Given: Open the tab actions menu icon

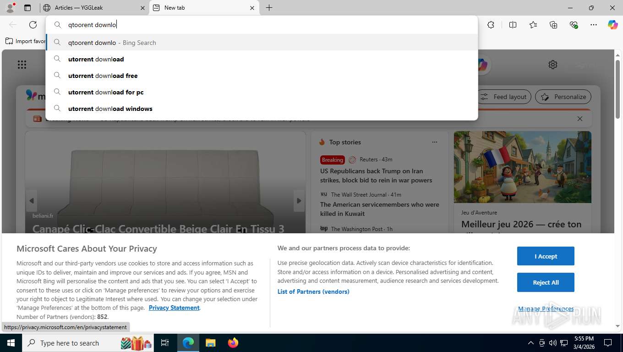Looking at the screenshot, I should (27, 8).
